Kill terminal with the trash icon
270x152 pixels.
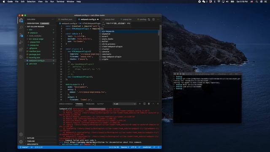pyautogui.click(x=149, y=104)
